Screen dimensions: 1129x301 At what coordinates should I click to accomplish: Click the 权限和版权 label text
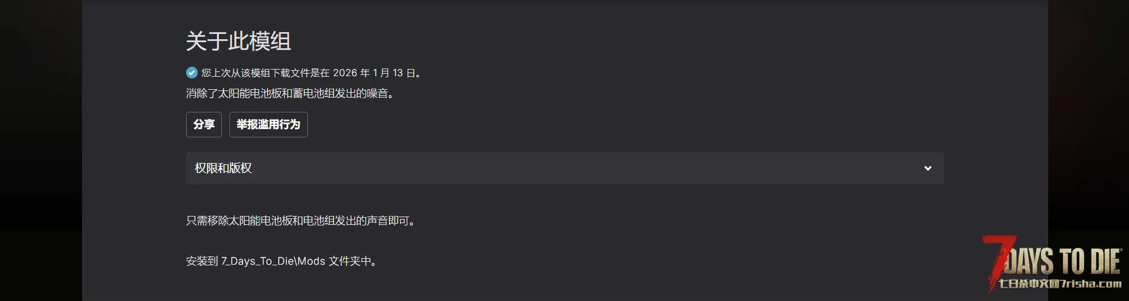(x=223, y=168)
